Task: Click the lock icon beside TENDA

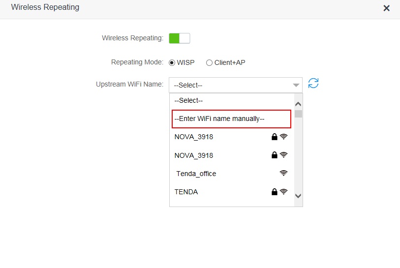Action: (274, 192)
